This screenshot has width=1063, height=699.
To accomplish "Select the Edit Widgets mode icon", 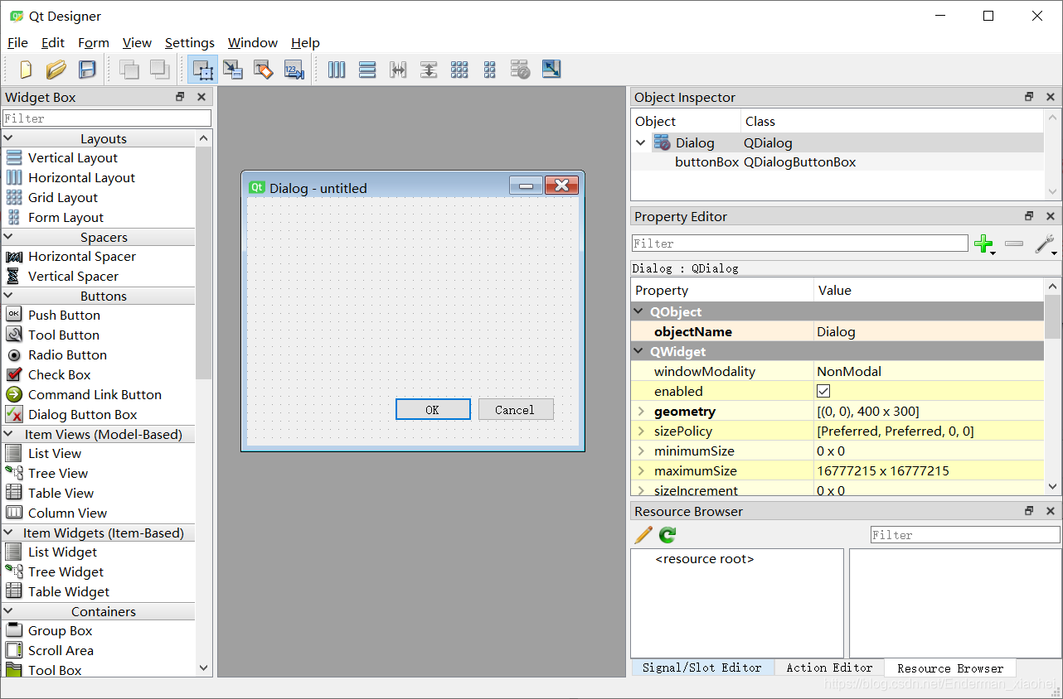I will point(203,70).
